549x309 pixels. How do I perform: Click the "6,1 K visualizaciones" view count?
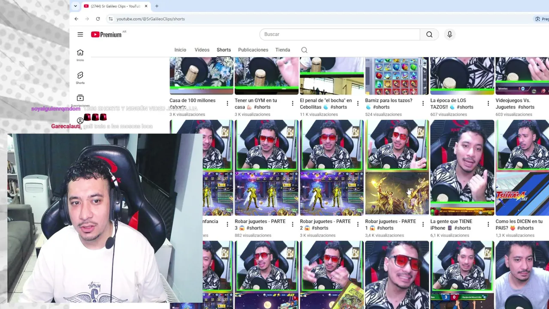tap(449, 236)
